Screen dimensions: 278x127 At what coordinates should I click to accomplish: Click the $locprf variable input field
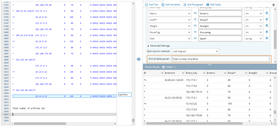coord(220,20)
